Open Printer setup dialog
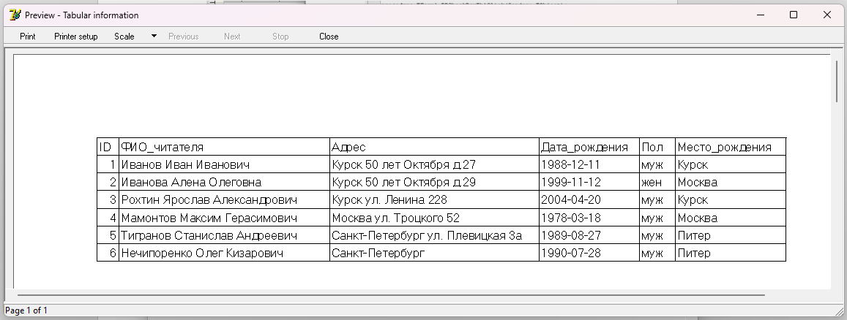The height and width of the screenshot is (320, 847). tap(75, 37)
